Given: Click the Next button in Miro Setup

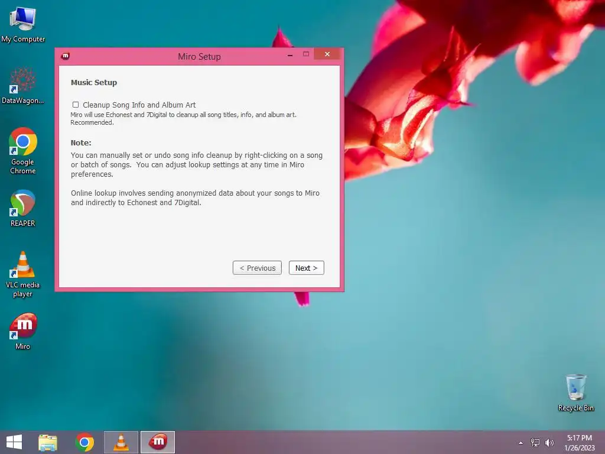Looking at the screenshot, I should (x=307, y=268).
